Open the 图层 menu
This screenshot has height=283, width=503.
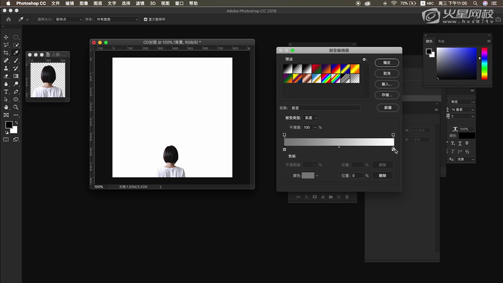point(97,3)
